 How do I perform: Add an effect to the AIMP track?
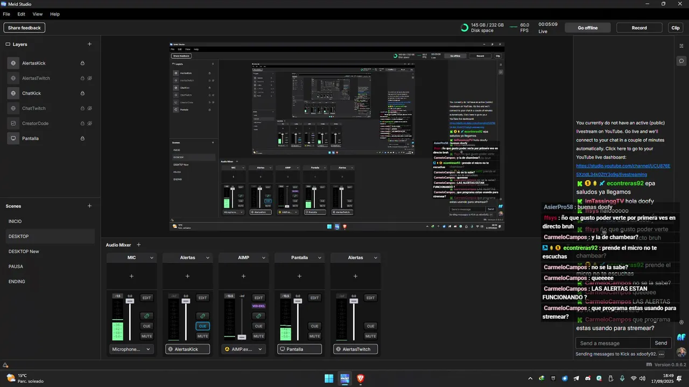click(x=243, y=276)
